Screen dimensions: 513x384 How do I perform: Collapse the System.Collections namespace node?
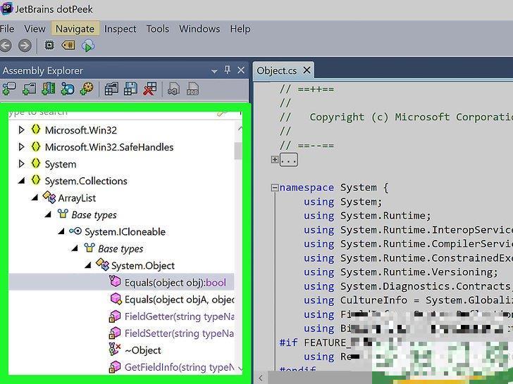pos(21,181)
